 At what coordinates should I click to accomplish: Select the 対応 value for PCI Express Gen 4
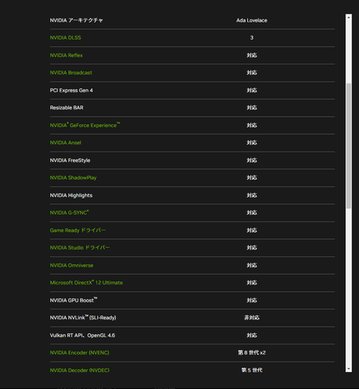pos(252,90)
